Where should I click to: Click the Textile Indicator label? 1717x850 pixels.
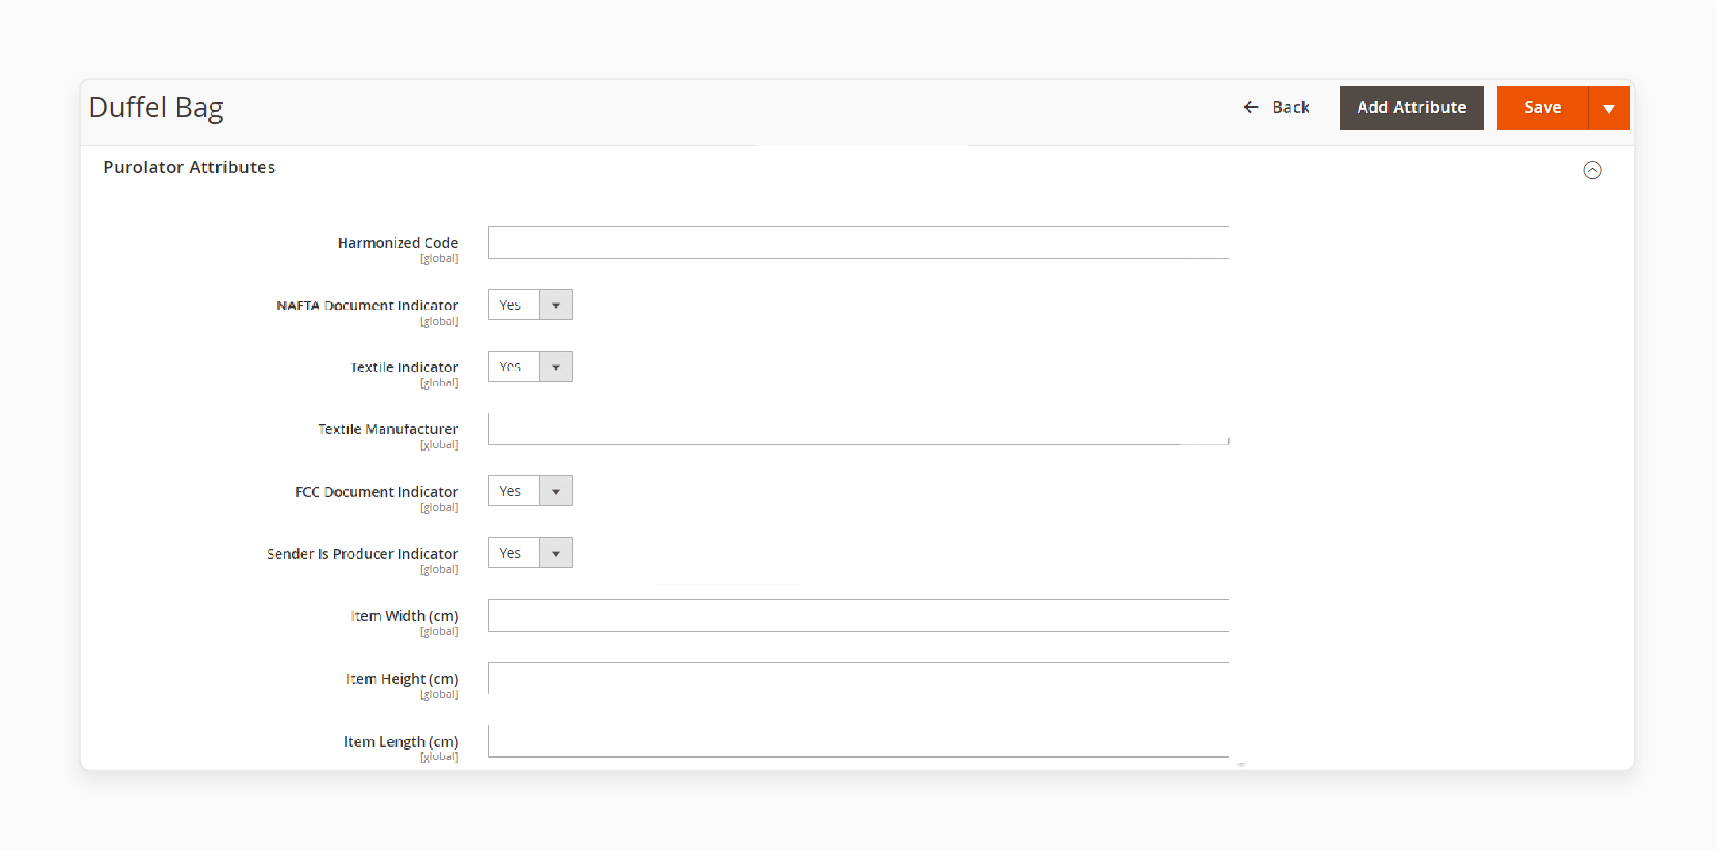pos(404,367)
